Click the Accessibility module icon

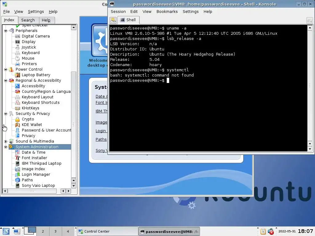tap(18, 86)
